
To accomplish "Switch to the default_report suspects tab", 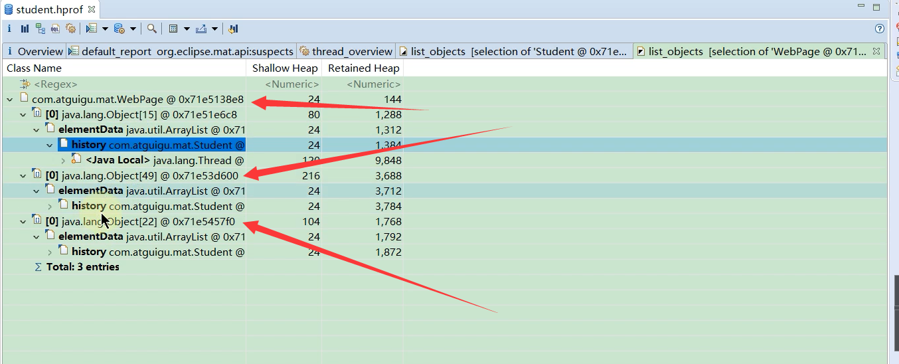I will point(181,51).
